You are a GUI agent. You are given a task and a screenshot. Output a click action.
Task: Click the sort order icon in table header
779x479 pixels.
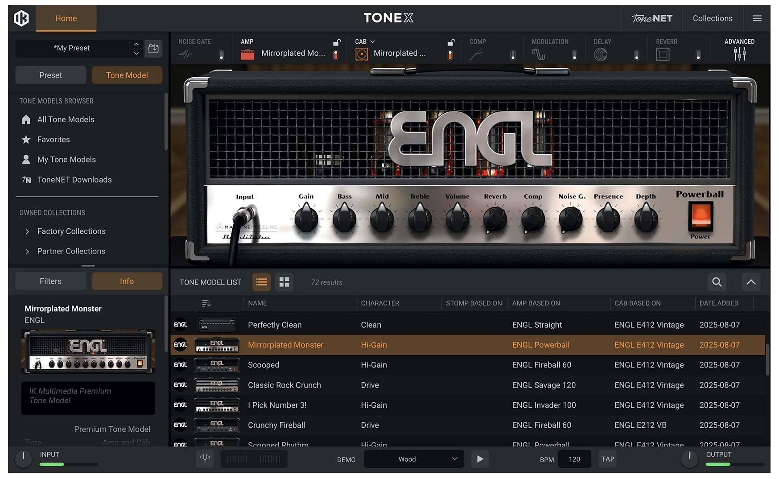(x=206, y=303)
